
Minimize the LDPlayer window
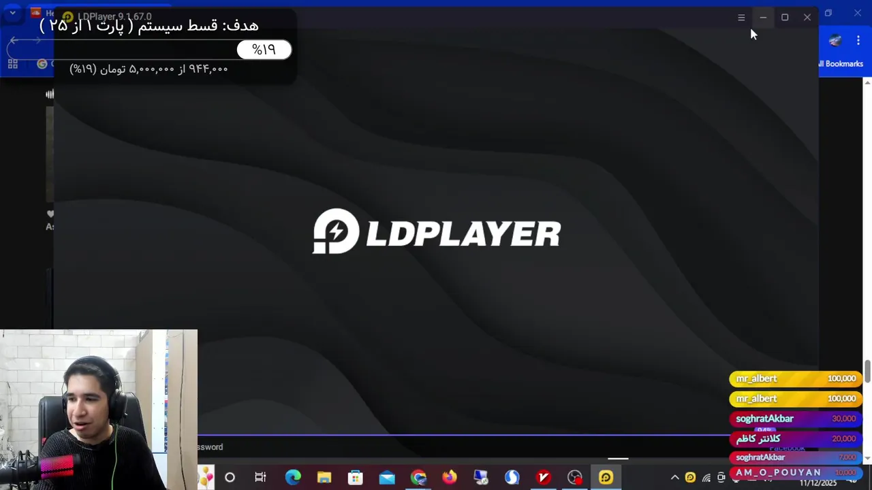[x=763, y=18]
